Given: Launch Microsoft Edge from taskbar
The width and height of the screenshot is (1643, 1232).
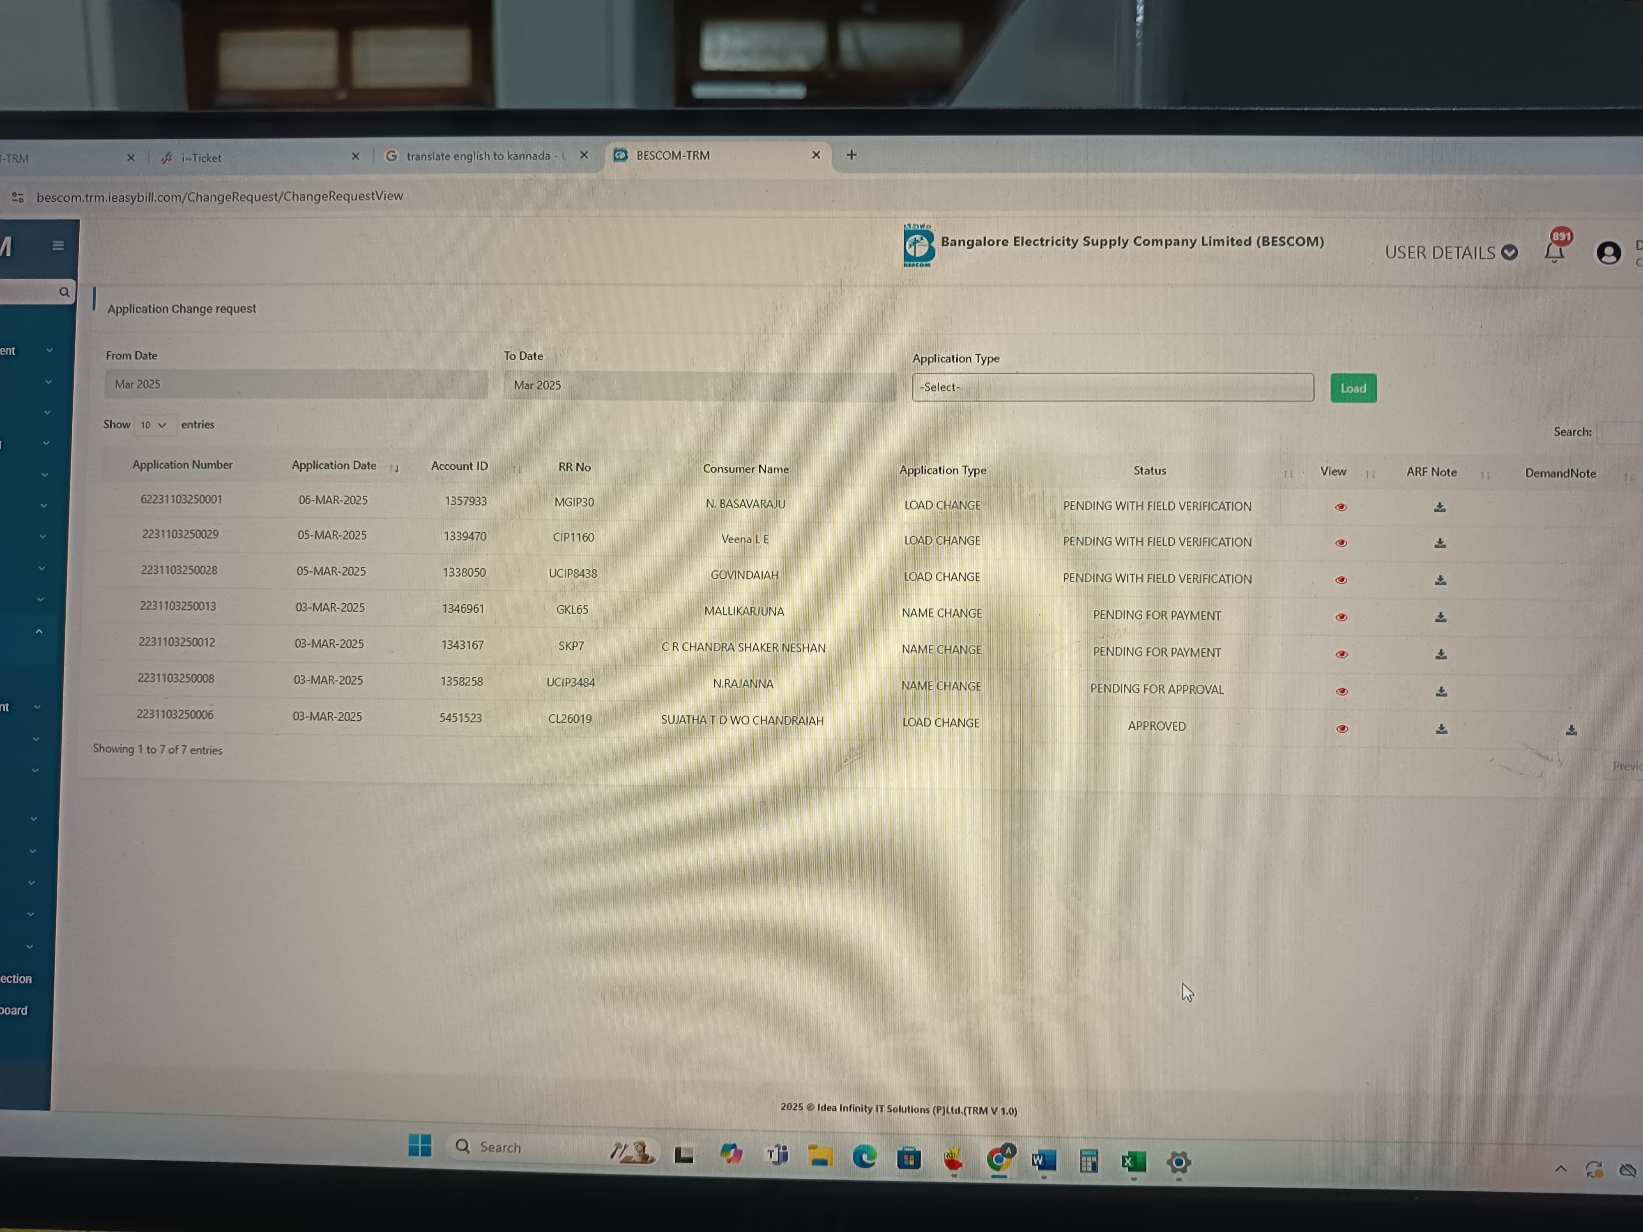Looking at the screenshot, I should 864,1157.
